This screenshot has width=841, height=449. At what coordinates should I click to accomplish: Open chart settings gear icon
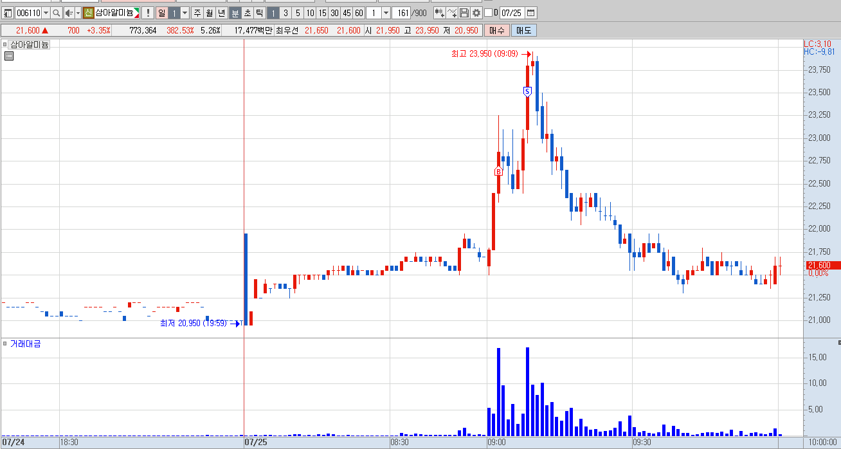pos(476,13)
